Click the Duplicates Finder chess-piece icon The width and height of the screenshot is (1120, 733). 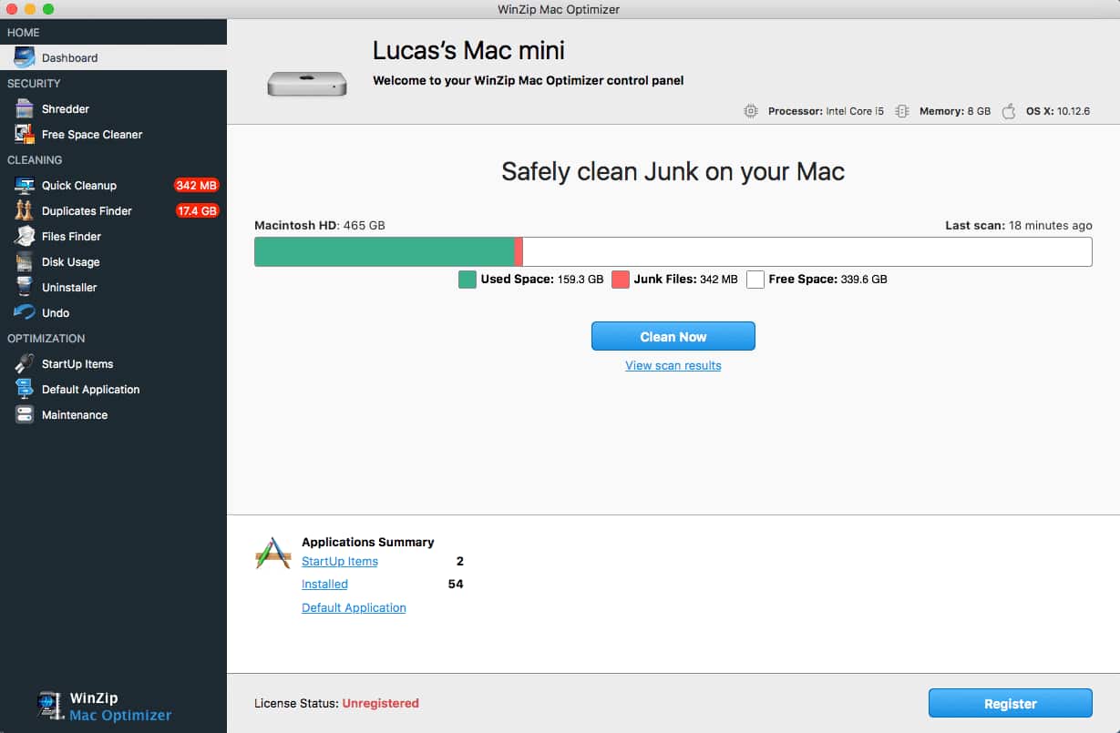click(x=24, y=210)
